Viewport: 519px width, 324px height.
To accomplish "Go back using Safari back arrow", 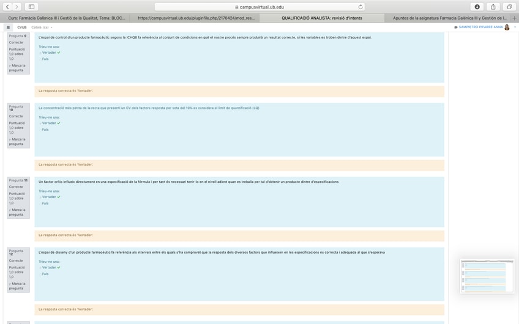I will click(7, 7).
